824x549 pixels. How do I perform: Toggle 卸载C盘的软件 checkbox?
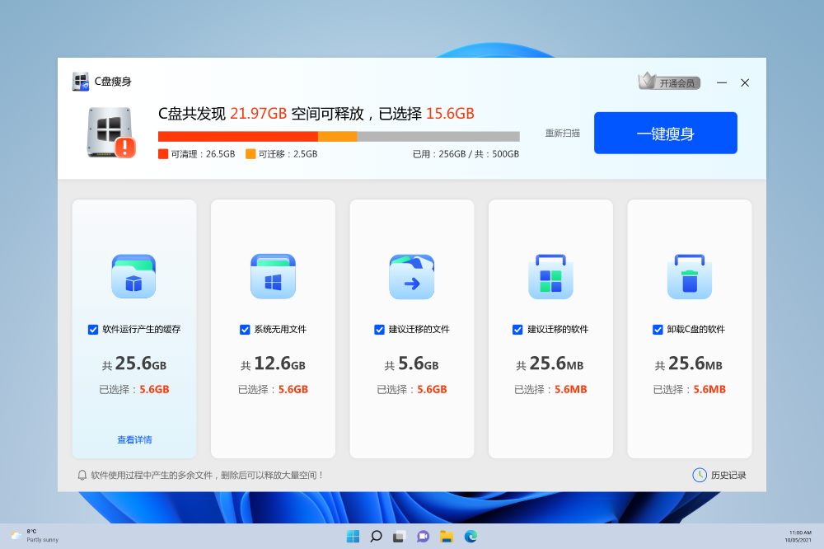658,330
